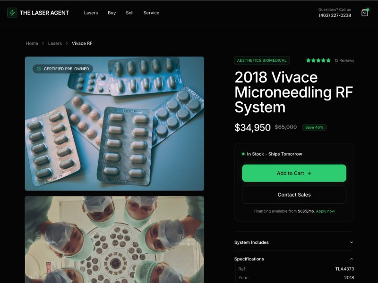This screenshot has width=378, height=283.
Task: Click the lightning bolt logo icon
Action: (12, 13)
